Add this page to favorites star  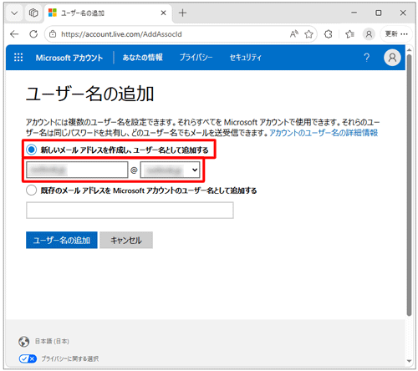point(308,34)
